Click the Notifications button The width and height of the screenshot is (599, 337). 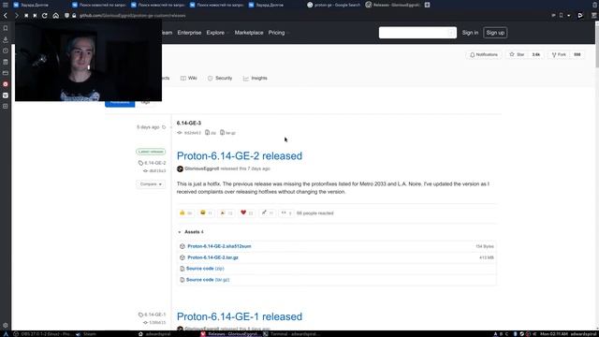(x=484, y=54)
